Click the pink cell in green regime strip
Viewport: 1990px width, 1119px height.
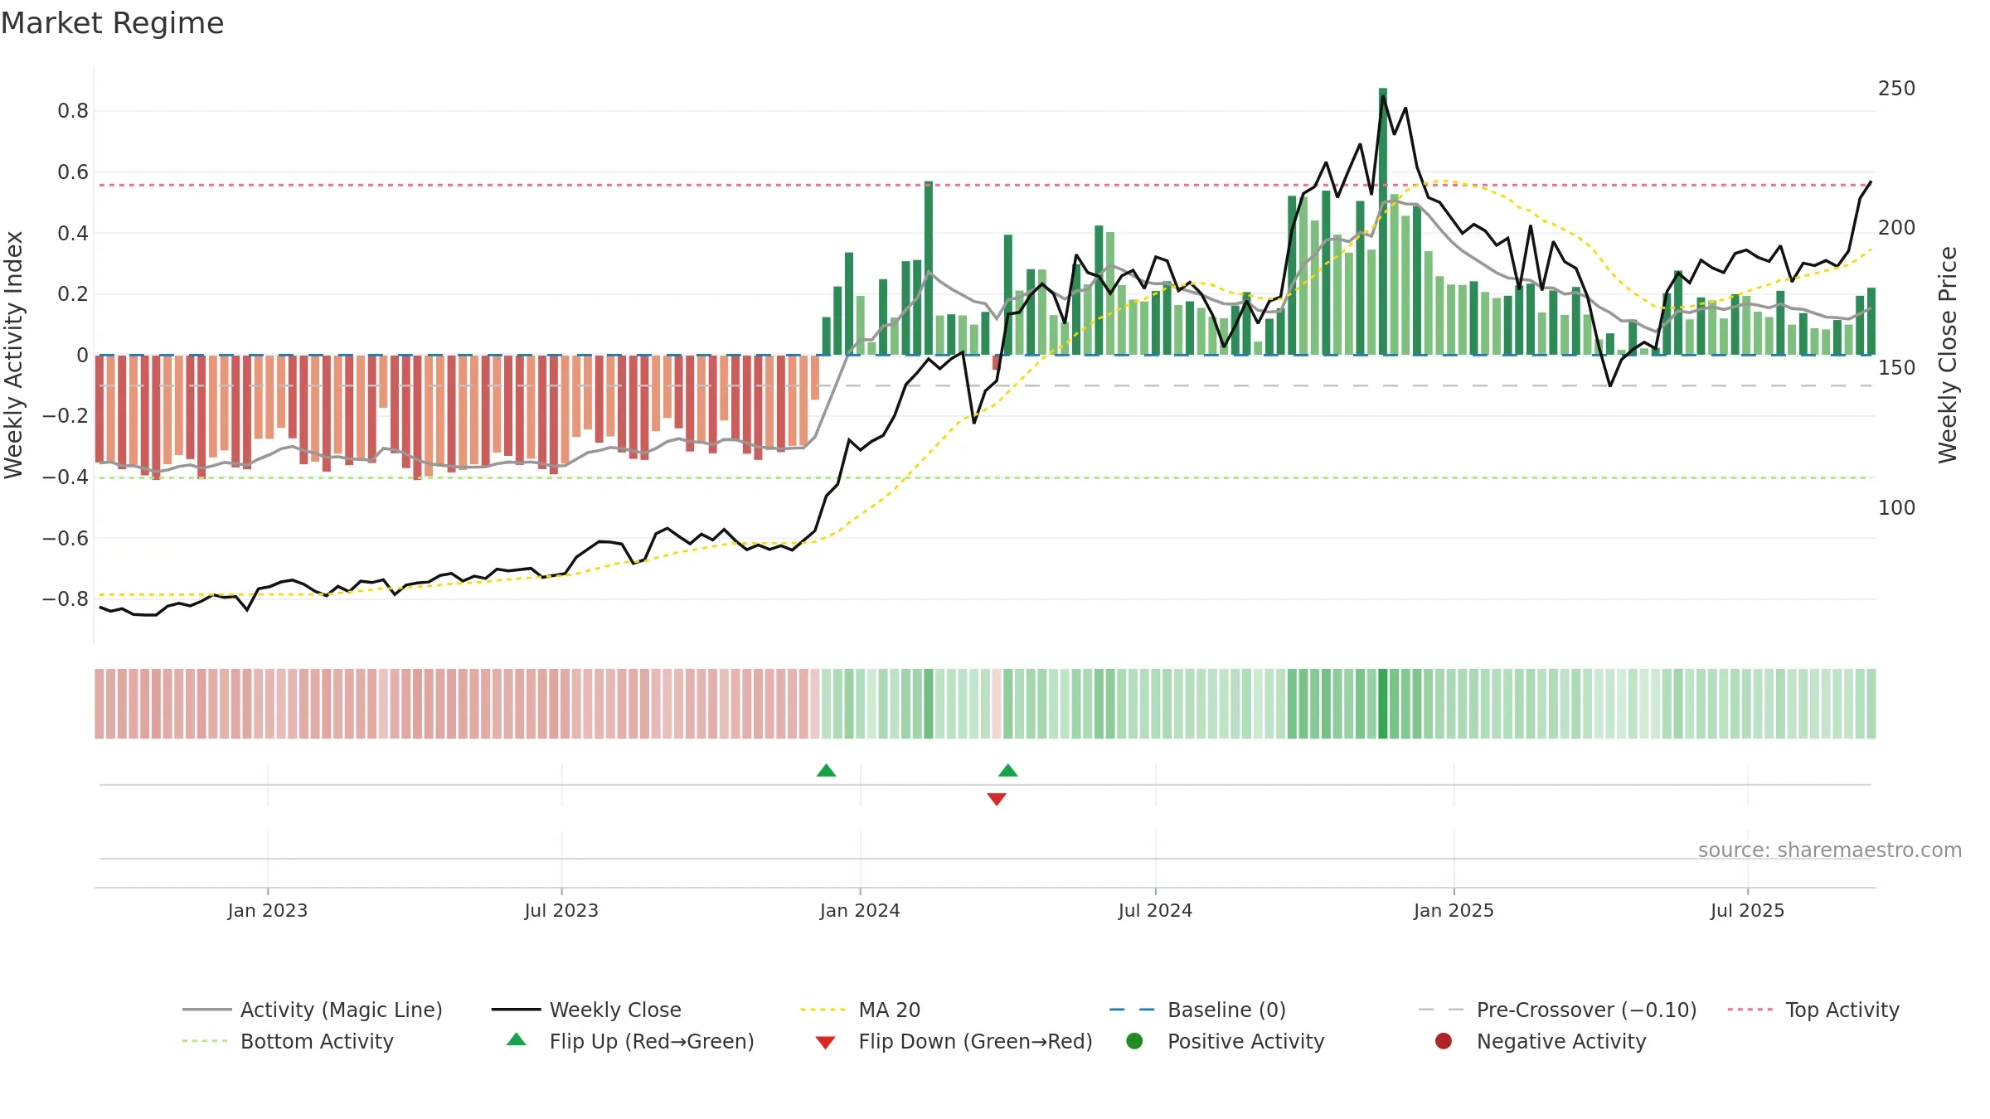[x=997, y=704]
